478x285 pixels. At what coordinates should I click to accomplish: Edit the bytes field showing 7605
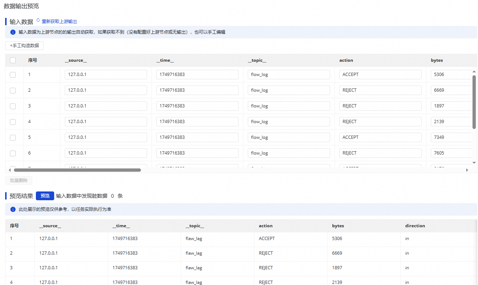(x=451, y=153)
